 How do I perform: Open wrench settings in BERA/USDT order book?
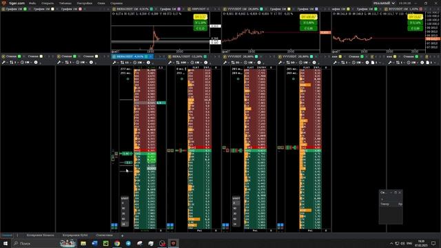coord(170,63)
